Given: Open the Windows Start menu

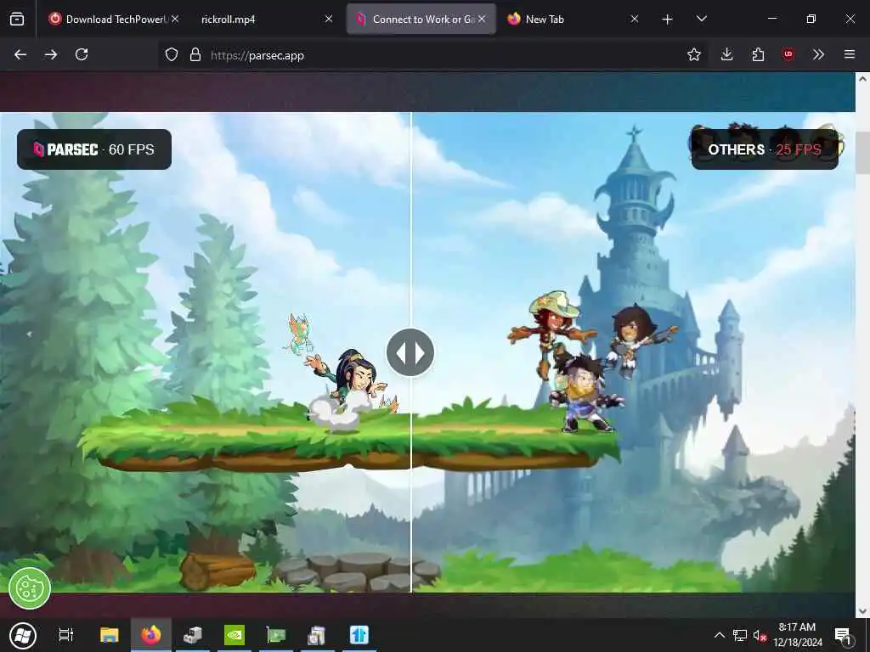Looking at the screenshot, I should (x=23, y=635).
